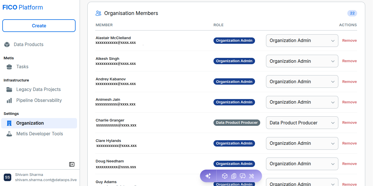Screen dimensions: 373x186
Task: Open the Organization settings page
Action: (39, 123)
